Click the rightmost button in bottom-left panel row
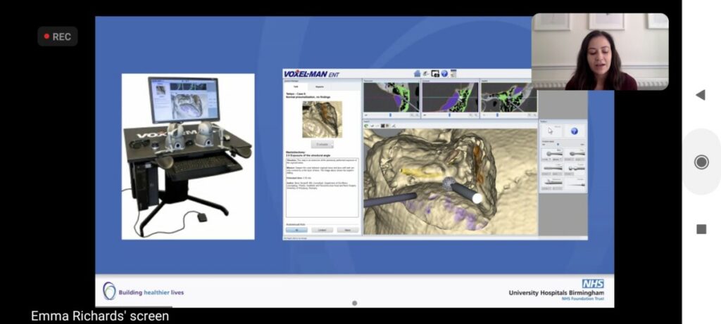This screenshot has height=324, width=721. (x=347, y=230)
